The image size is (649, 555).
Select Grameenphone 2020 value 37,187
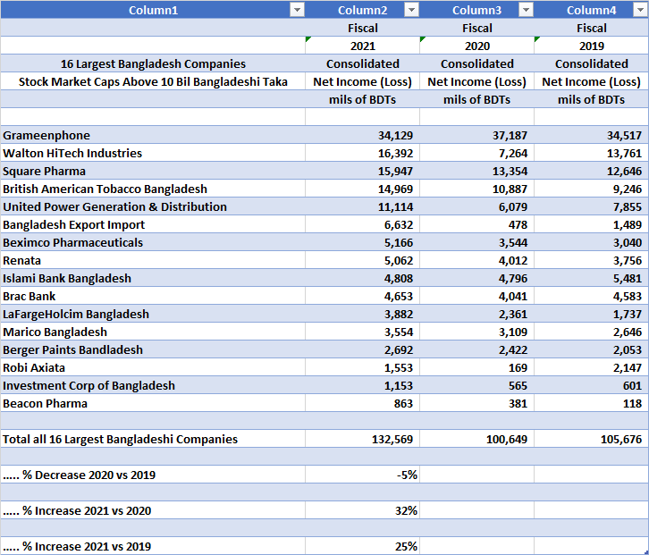tap(476, 135)
